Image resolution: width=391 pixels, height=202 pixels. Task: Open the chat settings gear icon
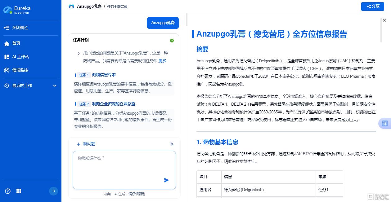[x=172, y=144]
